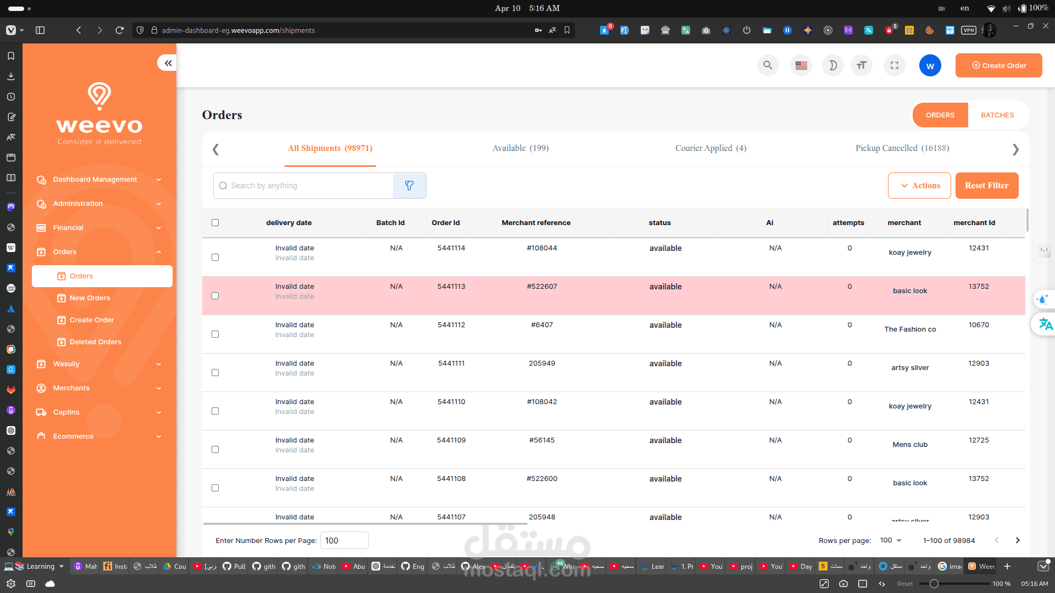
Task: Toggle dark mode moon icon
Action: [x=833, y=65]
